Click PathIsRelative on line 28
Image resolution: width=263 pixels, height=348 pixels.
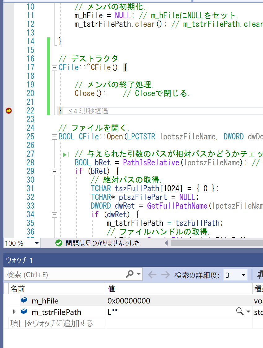pos(151,163)
